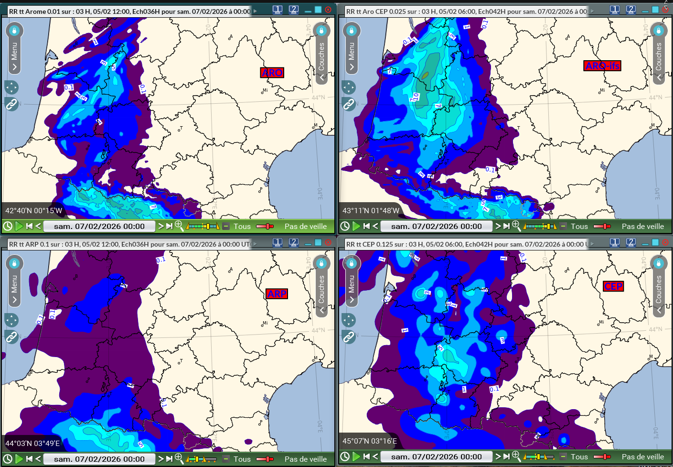Screen dimensions: 673x467
Task: Click the chain link icon in ARP map
Action: point(11,337)
